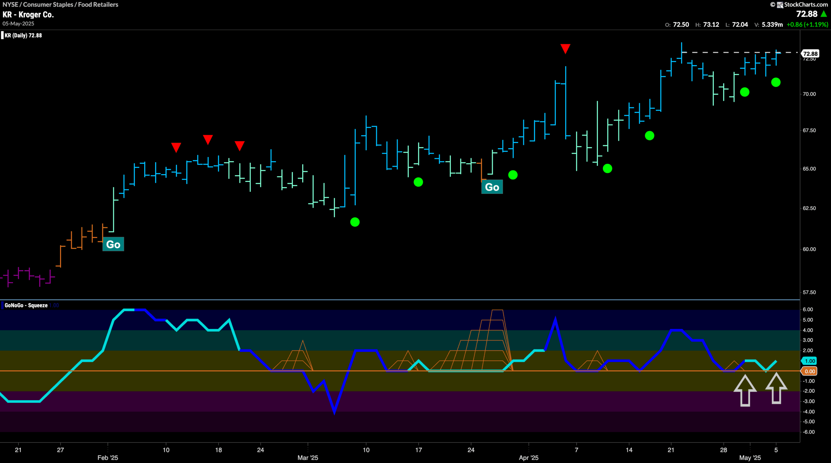Click the green dot under early March low
Image resolution: width=831 pixels, height=463 pixels.
pyautogui.click(x=355, y=222)
